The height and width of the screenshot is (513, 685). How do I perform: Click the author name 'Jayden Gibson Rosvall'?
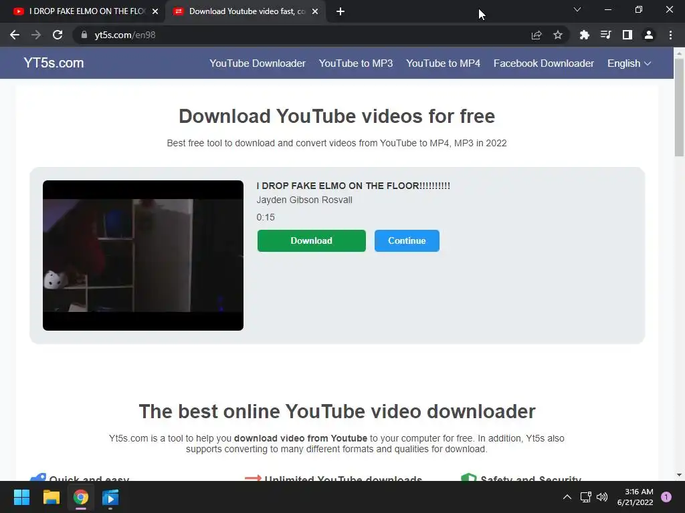coord(304,200)
